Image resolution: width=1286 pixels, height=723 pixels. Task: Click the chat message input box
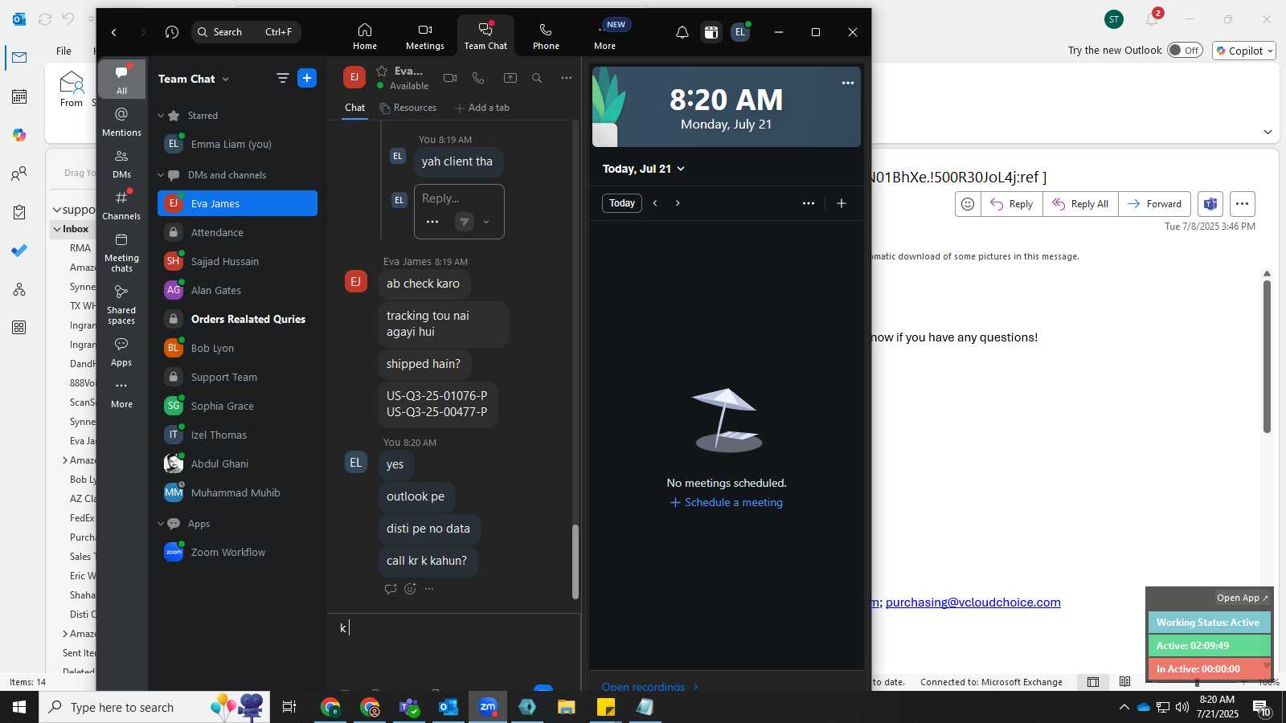(454, 628)
